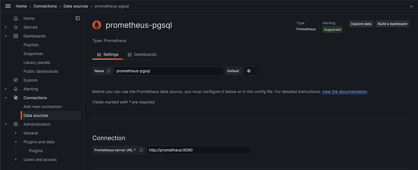Click the dock sidebar panel icon
The image size is (418, 170).
click(78, 18)
